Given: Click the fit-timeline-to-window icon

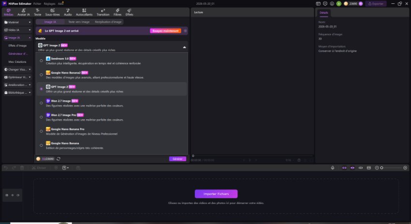Looking at the screenshot, I should (x=369, y=168).
